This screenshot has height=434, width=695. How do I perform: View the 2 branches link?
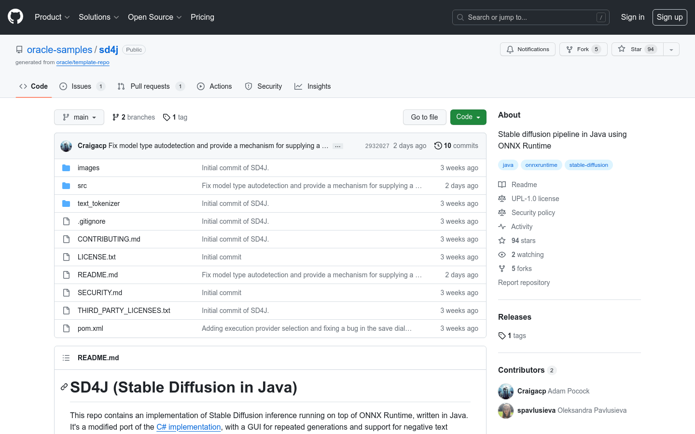coord(134,117)
